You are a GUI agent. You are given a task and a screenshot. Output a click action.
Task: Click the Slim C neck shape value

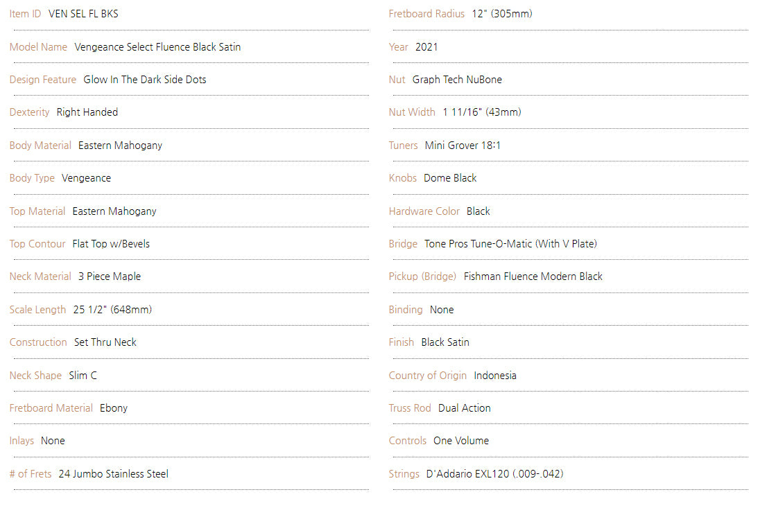[x=83, y=376]
